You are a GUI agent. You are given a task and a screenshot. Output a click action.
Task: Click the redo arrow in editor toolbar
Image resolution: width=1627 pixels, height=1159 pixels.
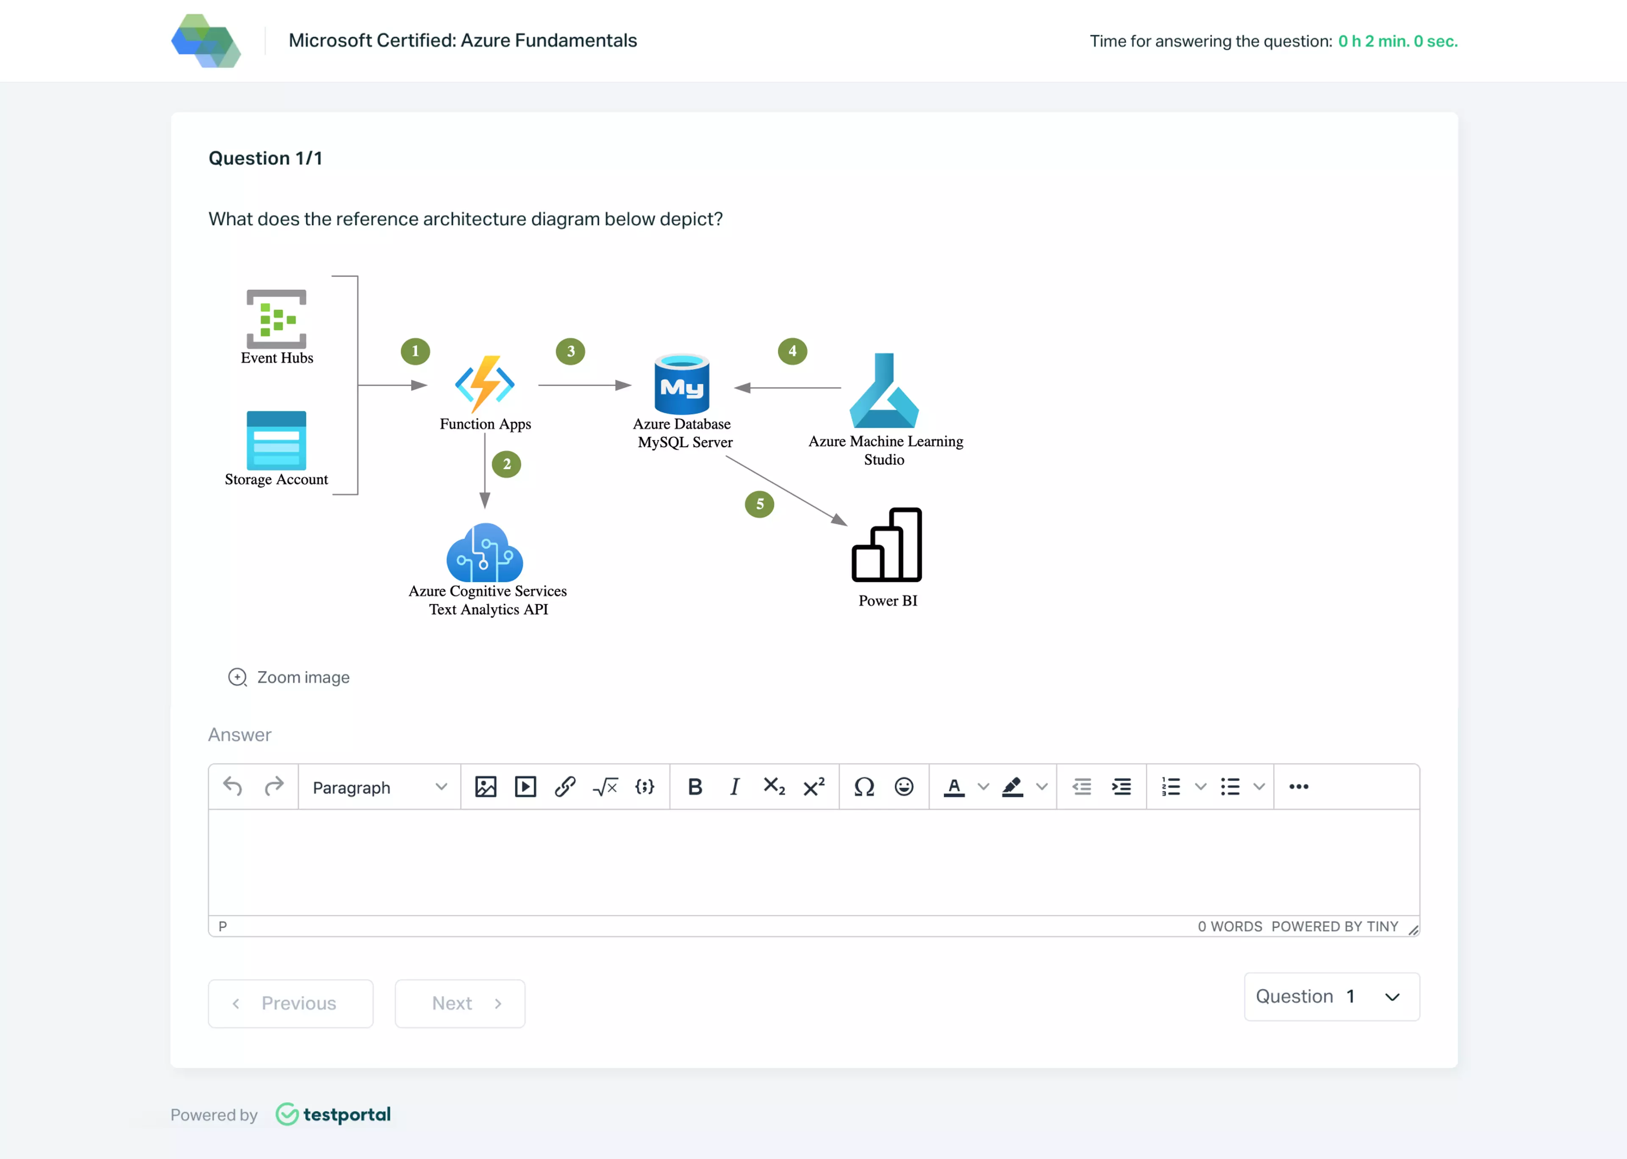(273, 786)
